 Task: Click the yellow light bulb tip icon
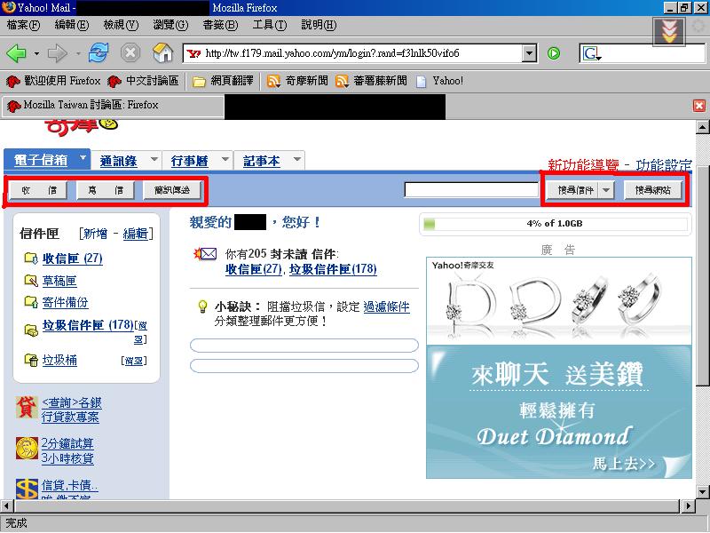pos(202,306)
